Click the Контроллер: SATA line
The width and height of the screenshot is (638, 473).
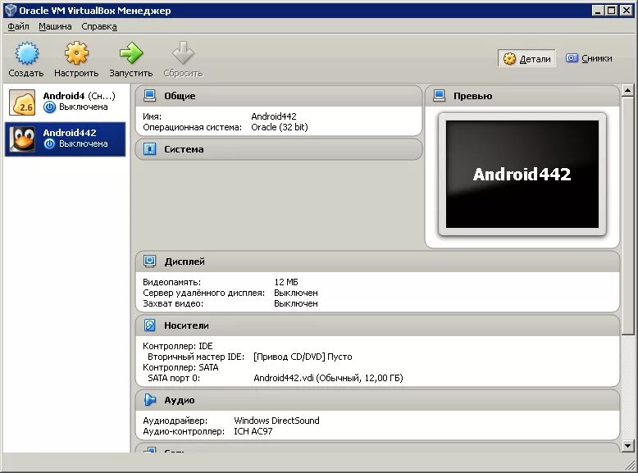pyautogui.click(x=180, y=367)
